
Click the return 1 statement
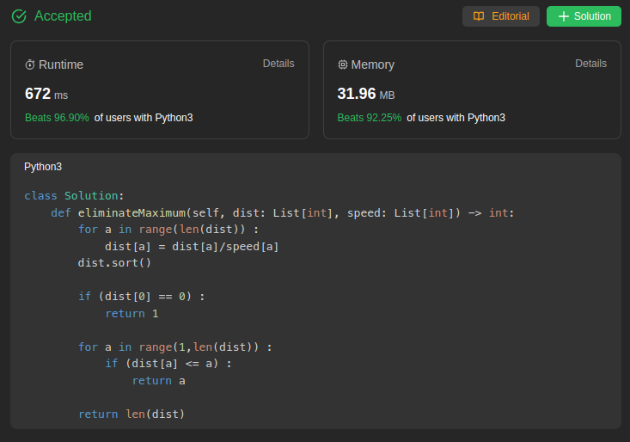coord(132,314)
